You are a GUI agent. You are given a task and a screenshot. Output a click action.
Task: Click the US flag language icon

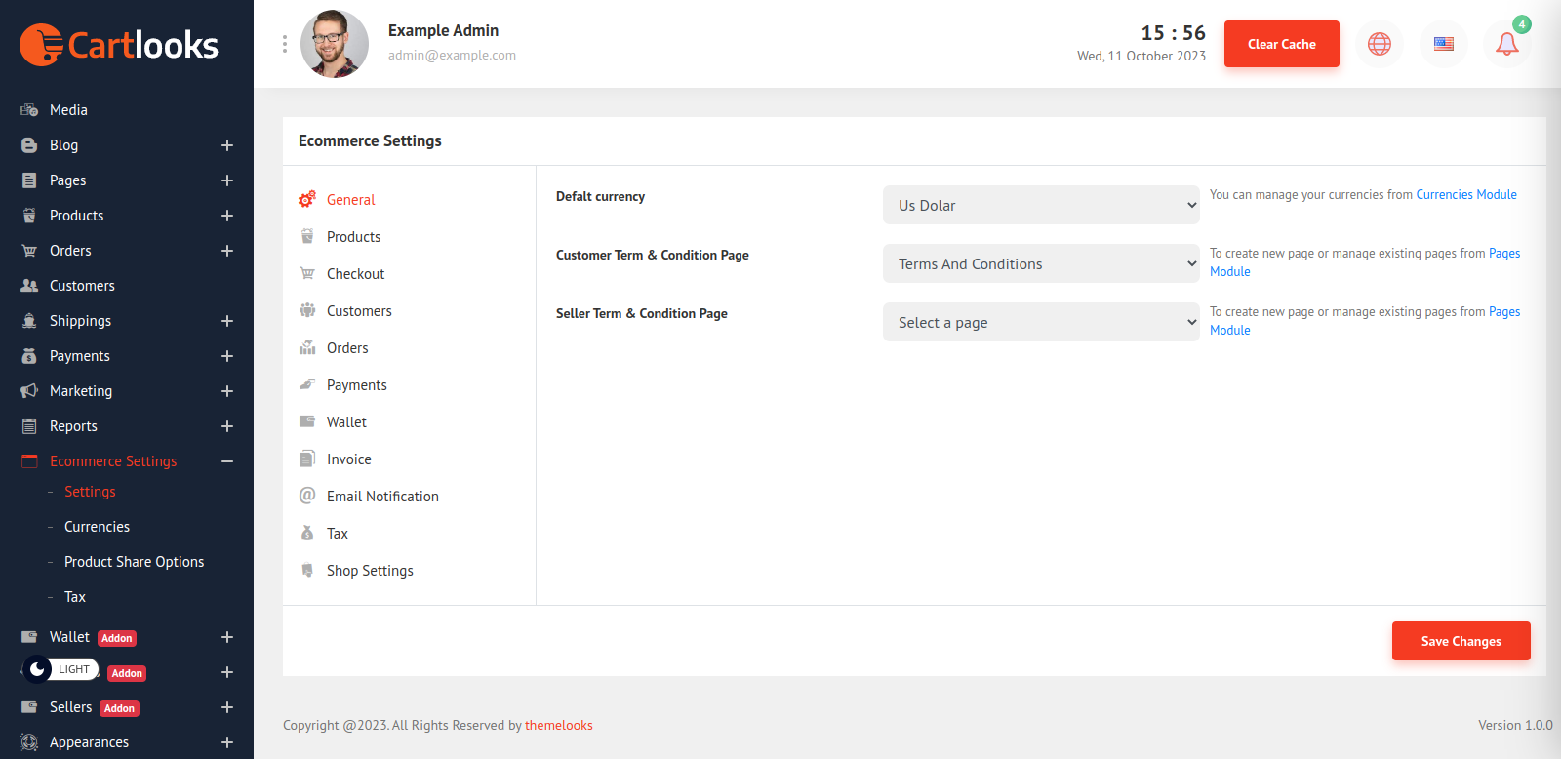(x=1444, y=44)
